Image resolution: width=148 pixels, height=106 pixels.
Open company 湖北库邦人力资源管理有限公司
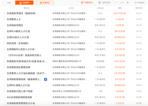(67, 91)
